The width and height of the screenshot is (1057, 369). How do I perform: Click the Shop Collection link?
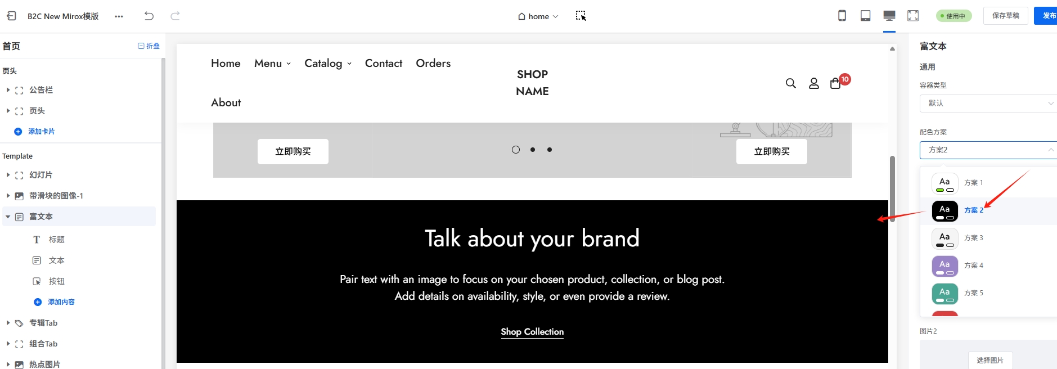tap(532, 332)
